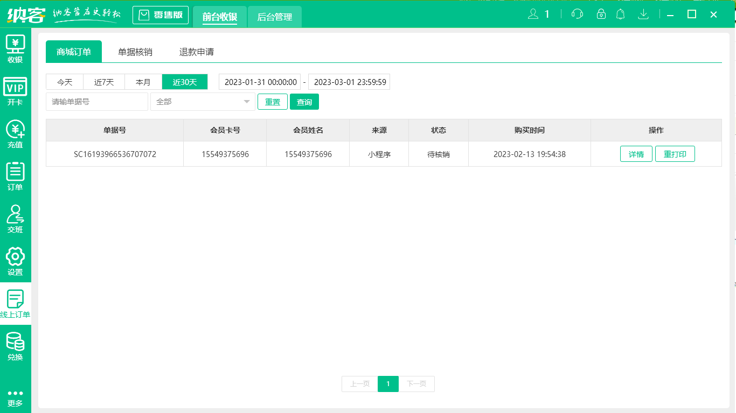Switch to 后台管理 mode
Viewport: 736px width, 413px height.
[x=274, y=17]
